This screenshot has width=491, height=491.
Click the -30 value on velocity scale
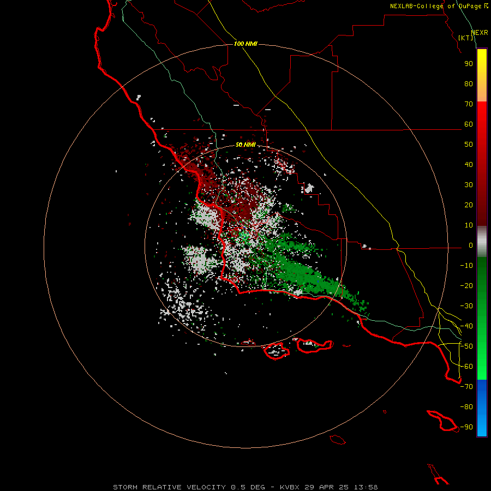(x=466, y=306)
